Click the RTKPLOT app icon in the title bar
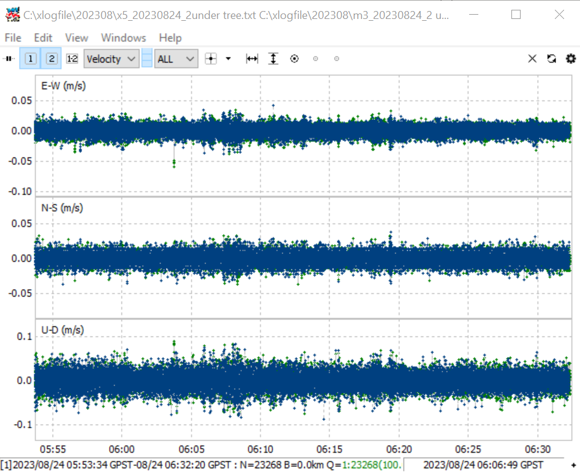Viewport: 580px width, 473px height. coord(13,15)
